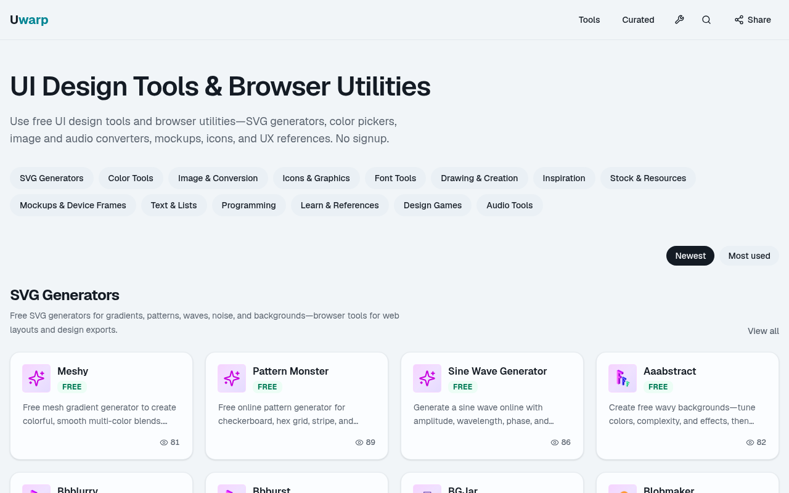Image resolution: width=789 pixels, height=493 pixels.
Task: Click the eye icon on Aaabstract card
Action: pyautogui.click(x=750, y=442)
